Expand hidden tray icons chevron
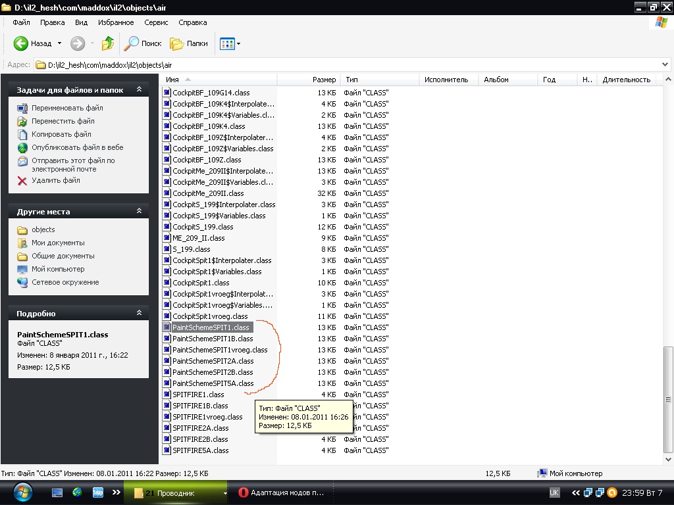The width and height of the screenshot is (674, 505). point(575,493)
